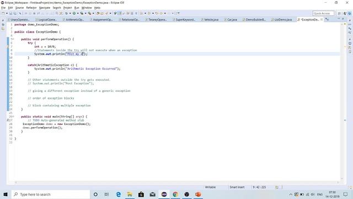Switch to the ListDemo.java editor tab
This screenshot has width=353, height=199.
pos(281,20)
